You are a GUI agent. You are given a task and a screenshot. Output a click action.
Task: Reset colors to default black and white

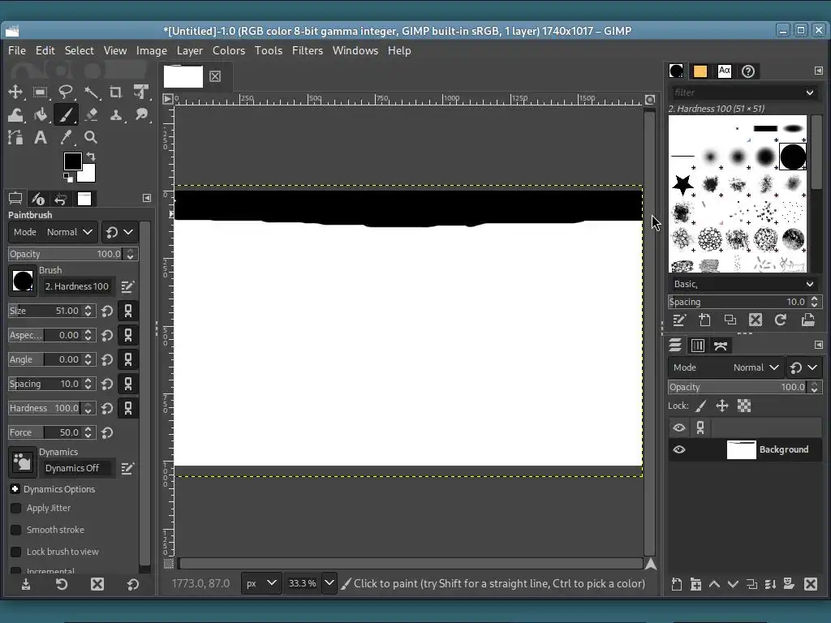tap(68, 178)
